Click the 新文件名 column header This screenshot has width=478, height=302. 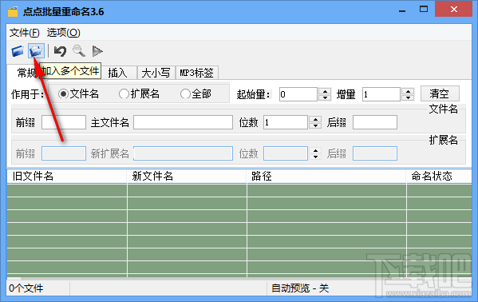tap(186, 177)
